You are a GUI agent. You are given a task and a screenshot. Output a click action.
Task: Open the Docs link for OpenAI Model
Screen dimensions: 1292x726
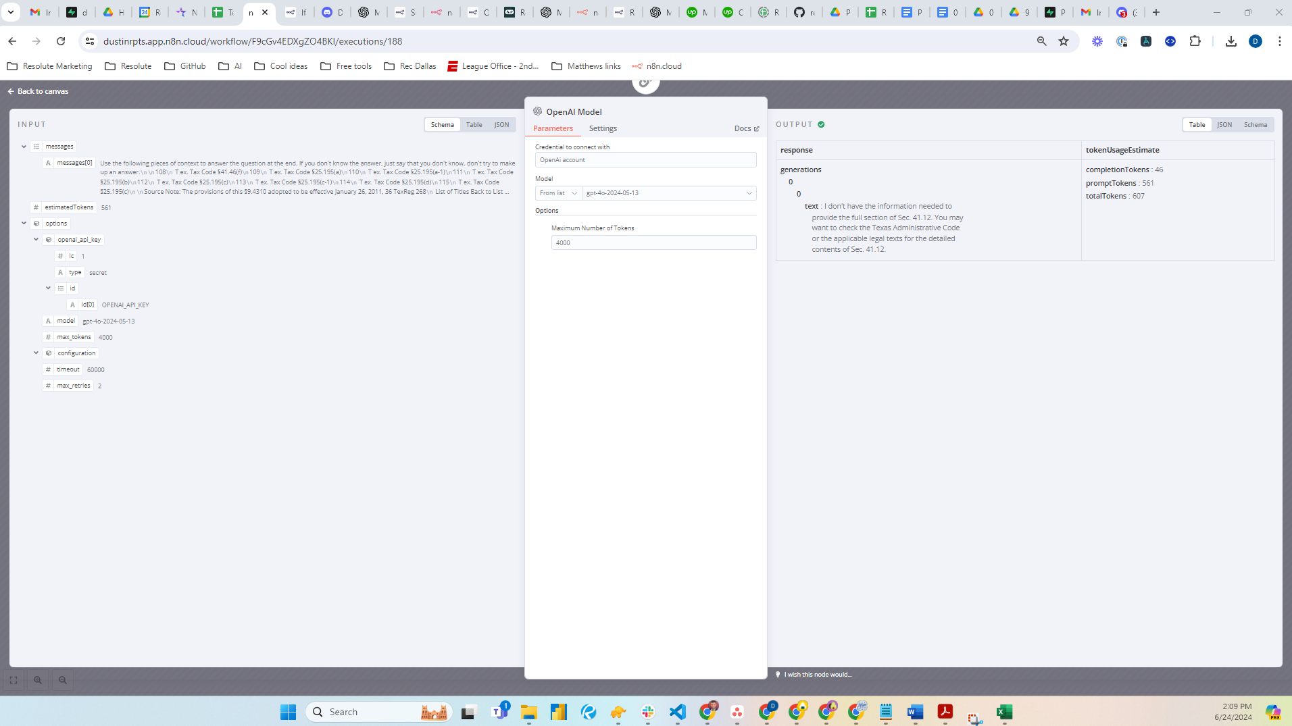pyautogui.click(x=747, y=128)
